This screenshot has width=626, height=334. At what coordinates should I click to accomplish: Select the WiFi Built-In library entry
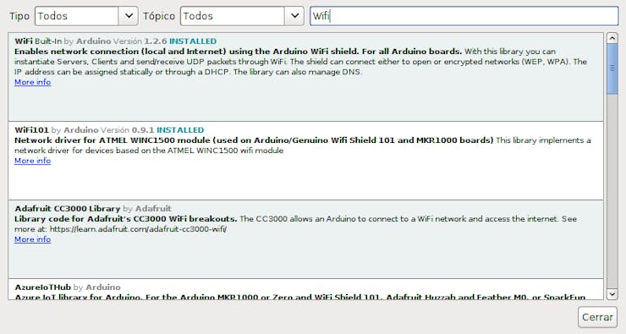[306, 77]
